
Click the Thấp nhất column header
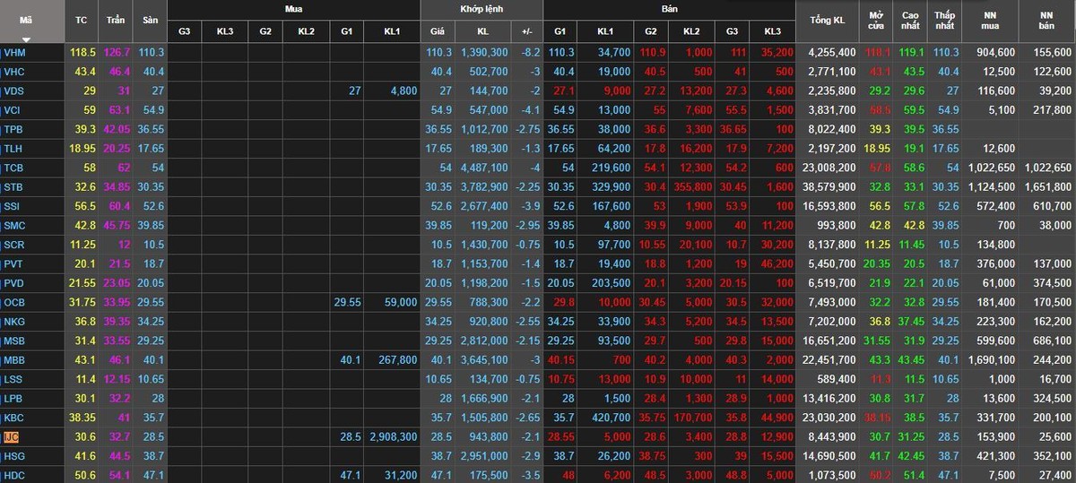[x=944, y=19]
